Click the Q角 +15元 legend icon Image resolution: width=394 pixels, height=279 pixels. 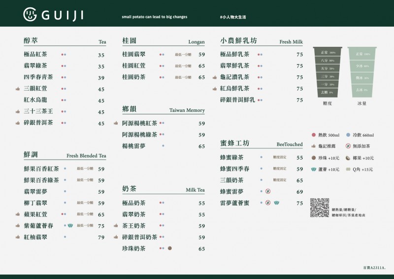click(x=348, y=169)
